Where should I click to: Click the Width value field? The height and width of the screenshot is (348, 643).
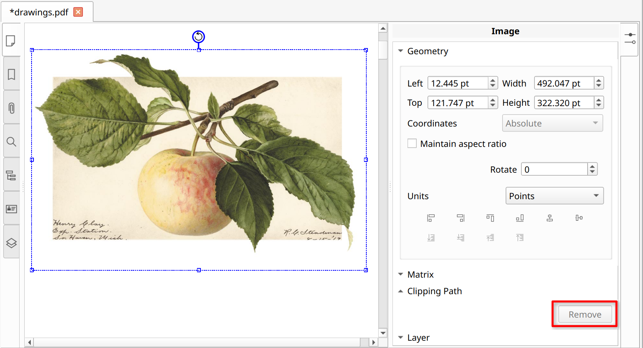click(564, 83)
